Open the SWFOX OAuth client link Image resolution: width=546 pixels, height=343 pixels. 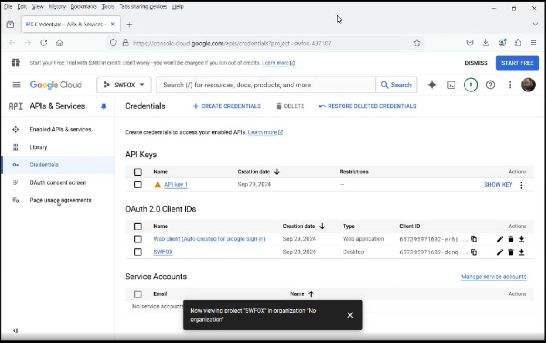point(163,252)
